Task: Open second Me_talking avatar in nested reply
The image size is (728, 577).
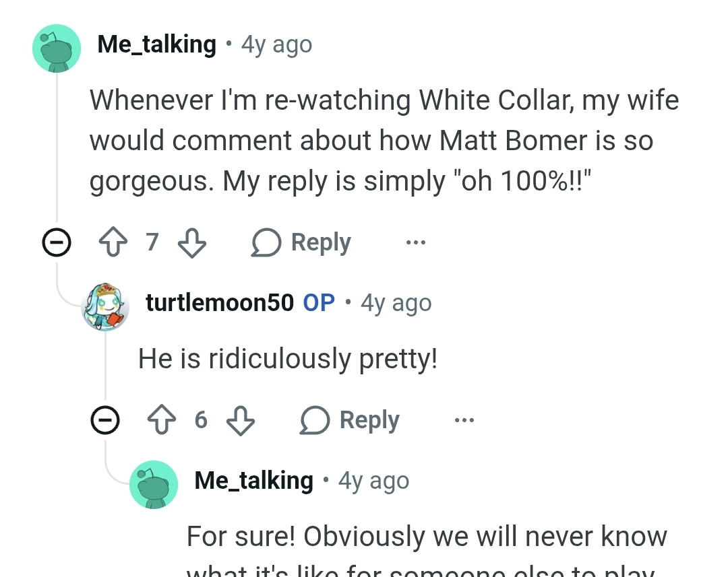Action: coord(154,485)
